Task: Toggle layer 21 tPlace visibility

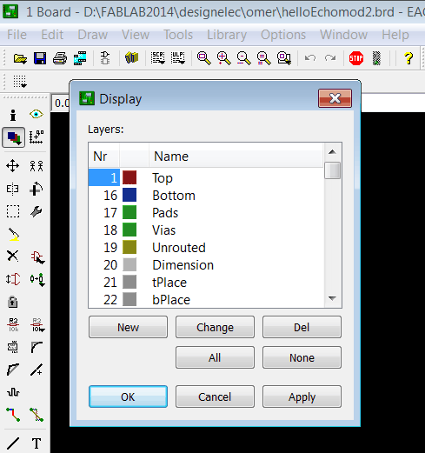Action: coord(110,283)
